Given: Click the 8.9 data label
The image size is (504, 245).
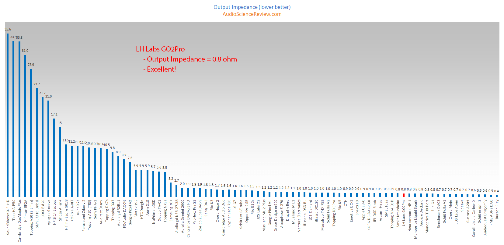Looking at the screenshot, I should click(118, 152).
